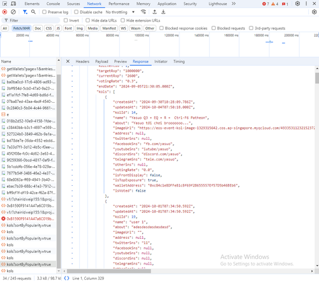Toggle the filter funnel icon
This screenshot has width=319, height=281.
[25, 12]
